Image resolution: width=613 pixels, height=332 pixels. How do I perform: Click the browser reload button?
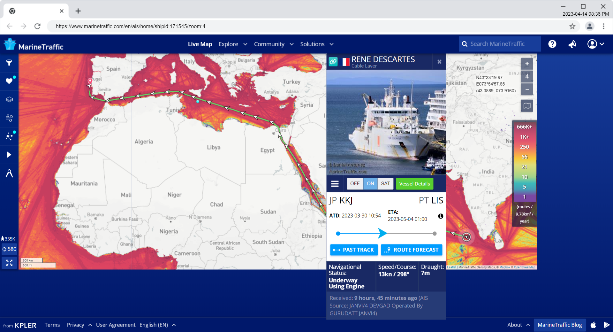click(x=37, y=26)
